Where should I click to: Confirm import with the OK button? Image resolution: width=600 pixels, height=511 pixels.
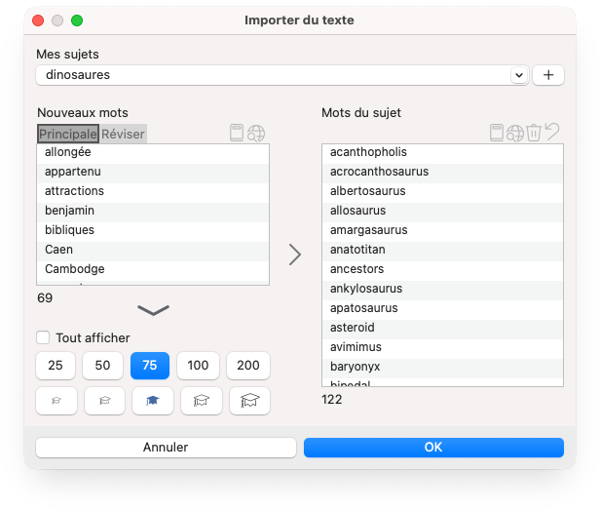pos(433,447)
